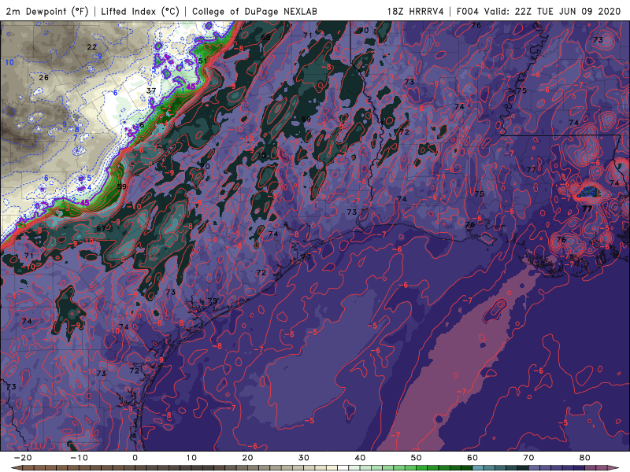
Task: Click 'Valid: 22Z TUE JUN 09 2020' text
Action: tap(553, 11)
